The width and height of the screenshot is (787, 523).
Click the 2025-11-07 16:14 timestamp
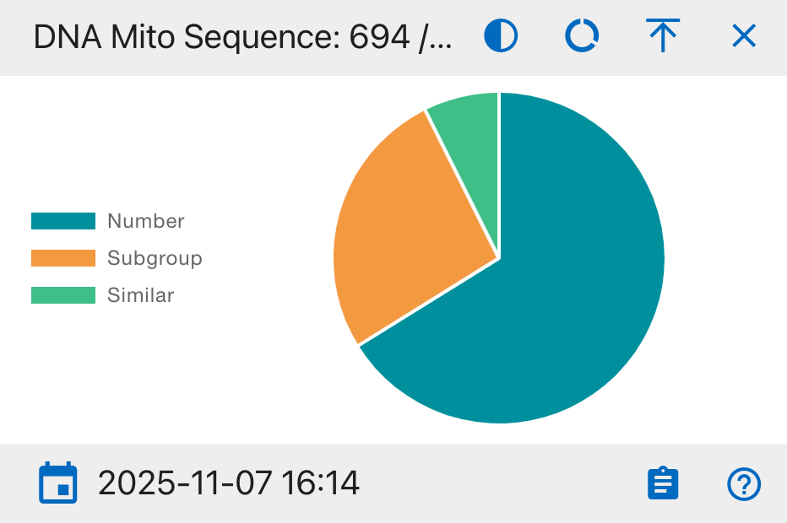click(x=229, y=483)
